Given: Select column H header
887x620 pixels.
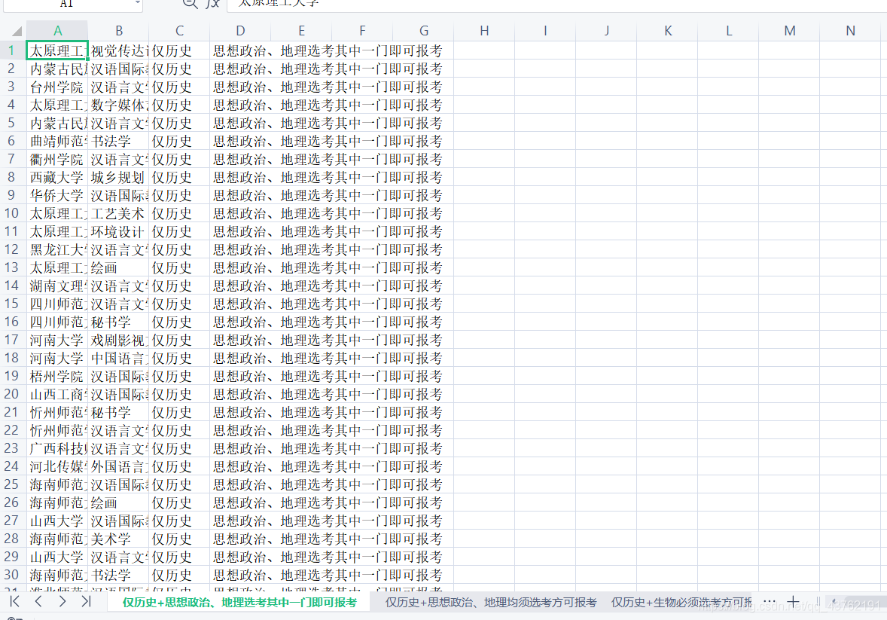Looking at the screenshot, I should [x=484, y=31].
